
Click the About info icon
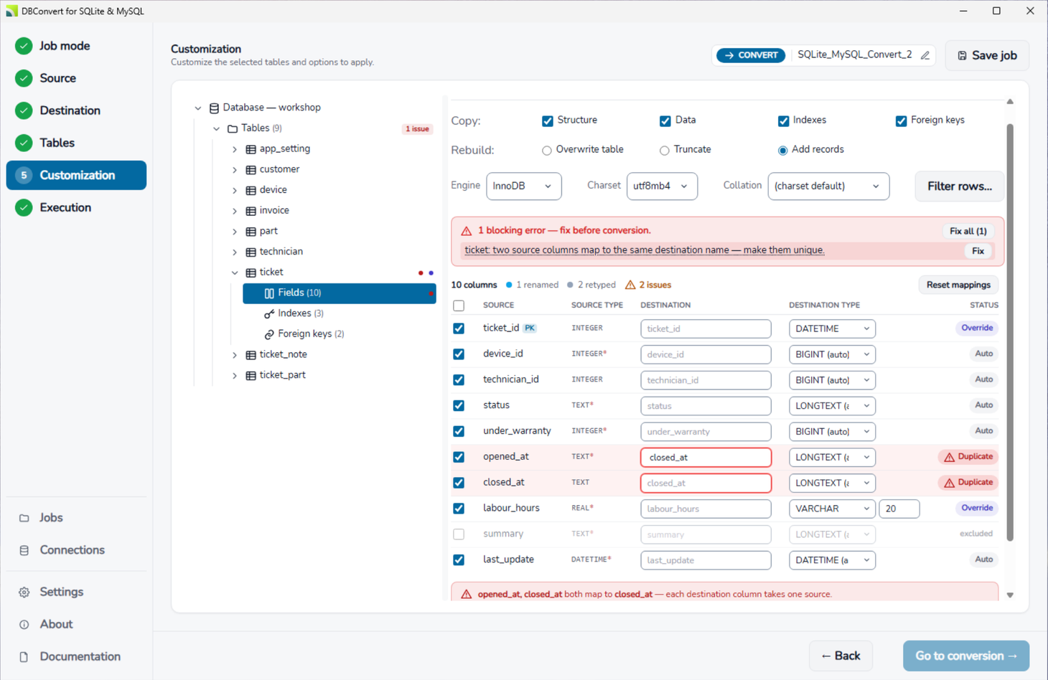pos(24,625)
